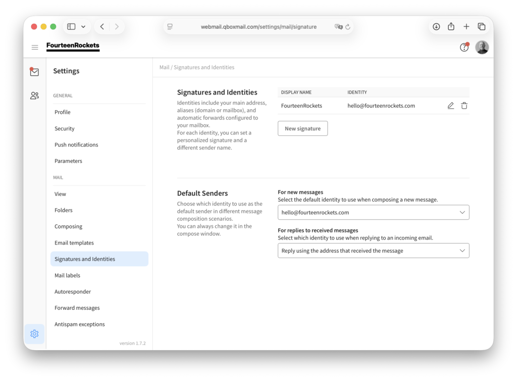Image resolution: width=517 pixels, height=381 pixels.
Task: Open Profile settings
Action: click(x=99, y=112)
